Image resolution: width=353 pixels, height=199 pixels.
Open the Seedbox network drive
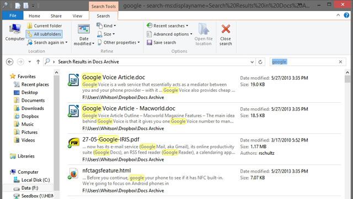[x=34, y=196]
